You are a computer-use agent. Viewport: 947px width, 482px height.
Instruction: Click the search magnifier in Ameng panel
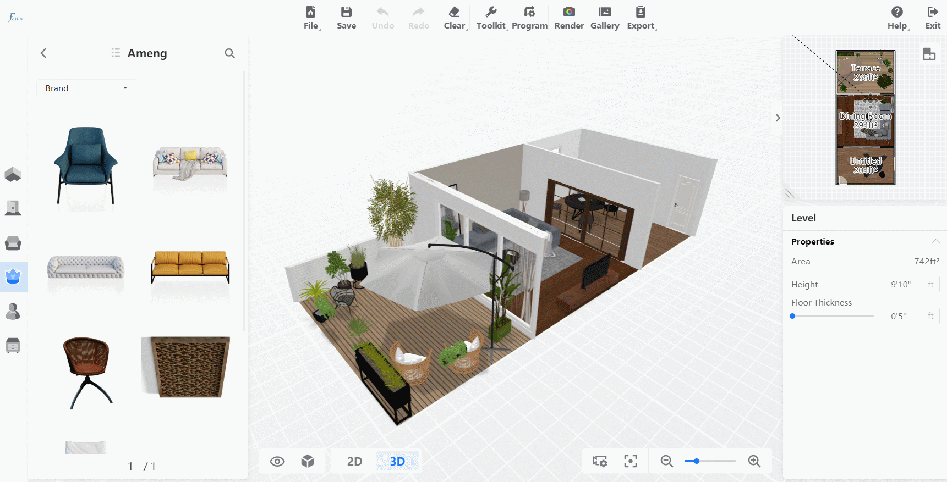[x=229, y=53]
